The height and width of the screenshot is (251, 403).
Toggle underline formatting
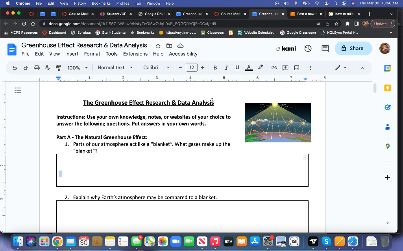(237, 67)
